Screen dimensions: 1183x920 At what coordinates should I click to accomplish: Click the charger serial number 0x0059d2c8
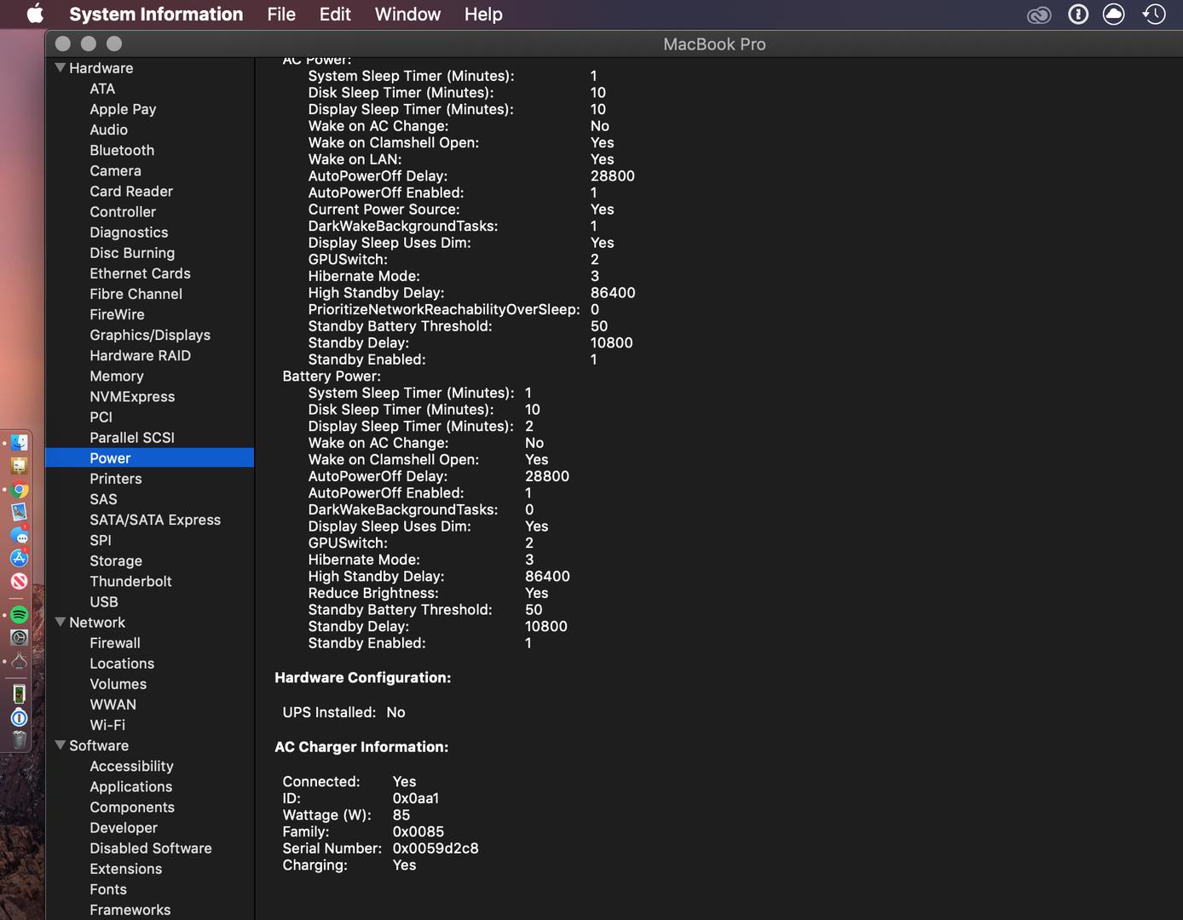[x=436, y=848]
